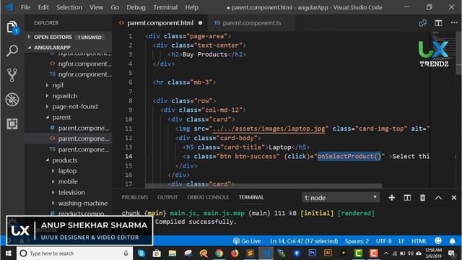Click the horizontal scrollbar of the editor
This screenshot has height=260, width=462.
pos(263,186)
